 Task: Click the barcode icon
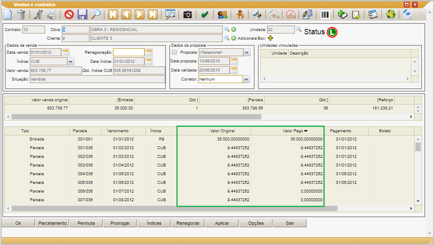point(325,14)
